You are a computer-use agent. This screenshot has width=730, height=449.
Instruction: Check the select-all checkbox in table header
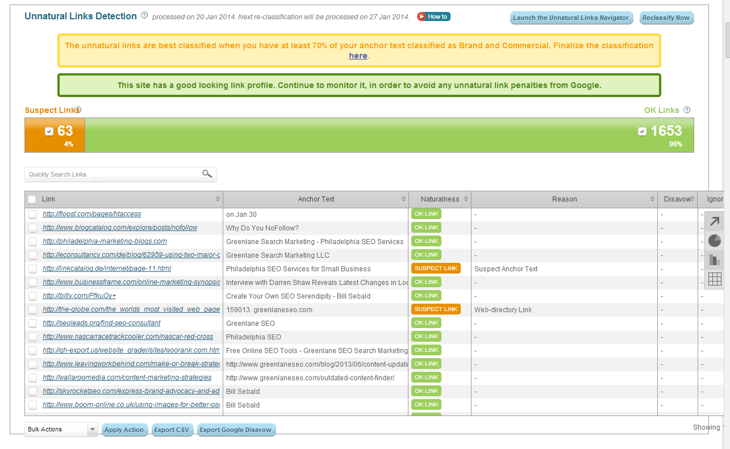coord(32,199)
